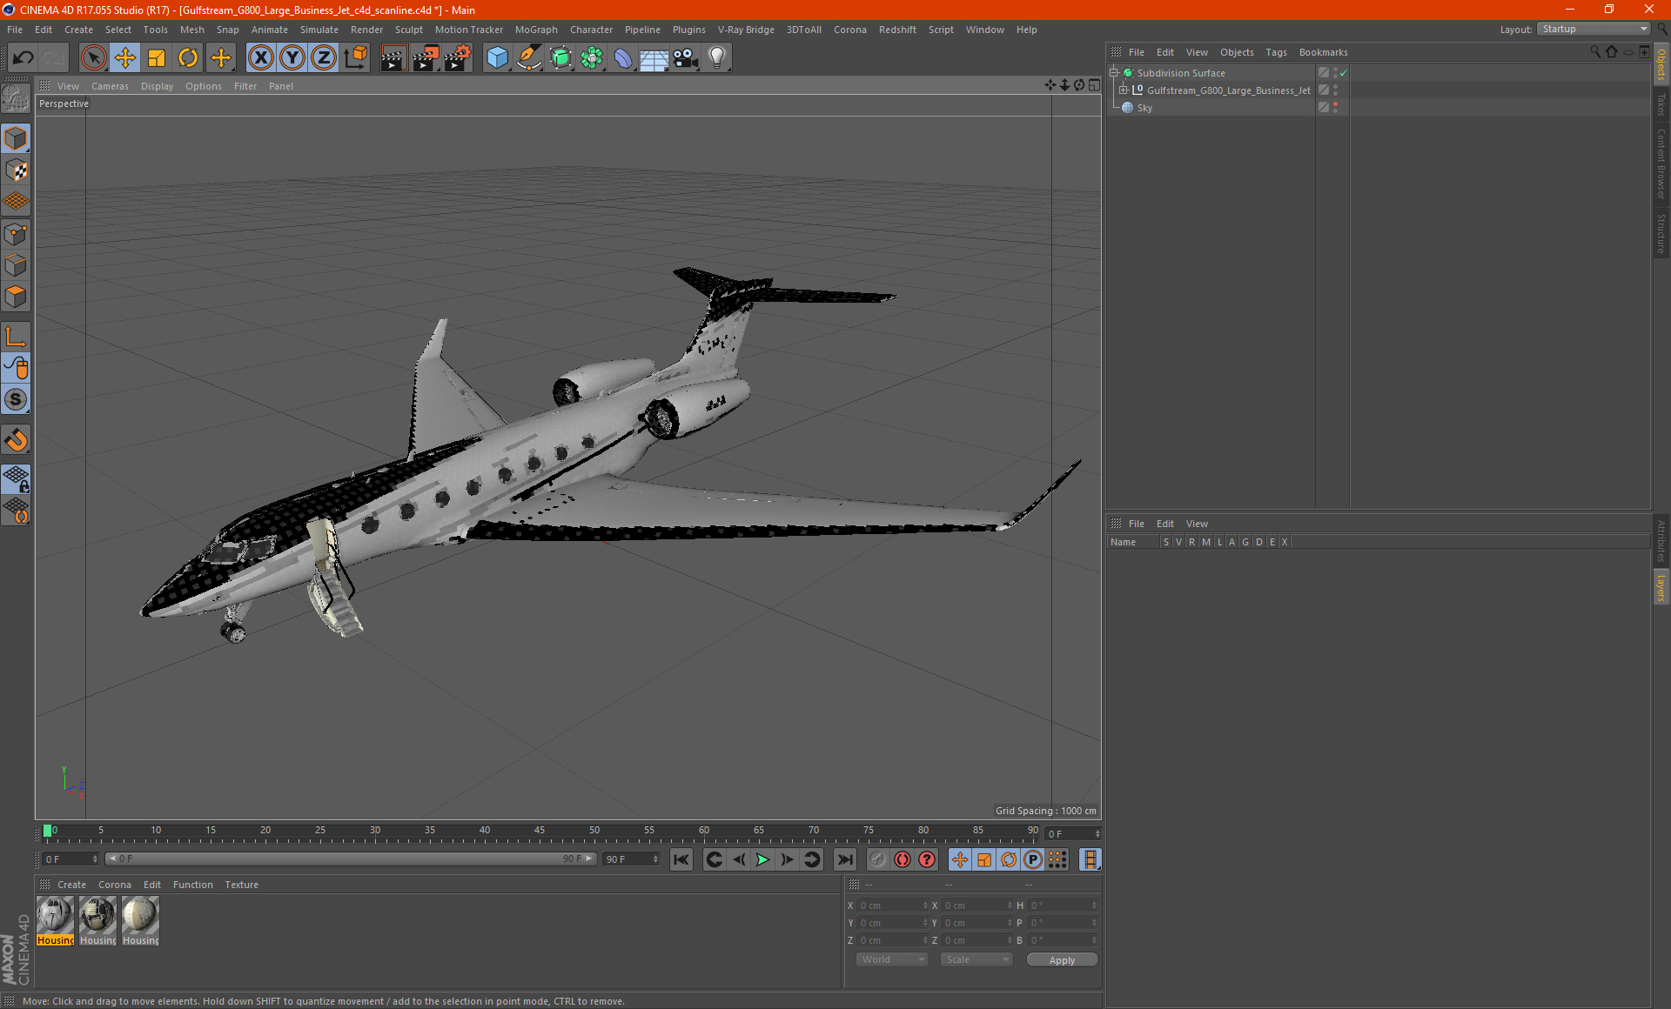Click Make Editable icon in left toolbar

pos(16,99)
